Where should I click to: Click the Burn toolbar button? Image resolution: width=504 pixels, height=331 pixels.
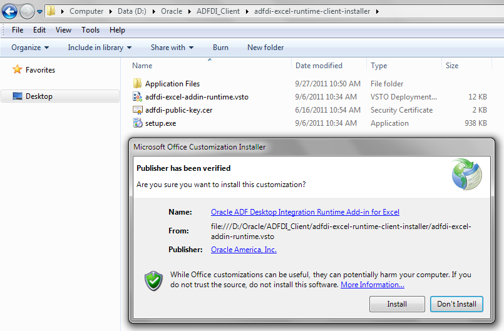tap(220, 48)
